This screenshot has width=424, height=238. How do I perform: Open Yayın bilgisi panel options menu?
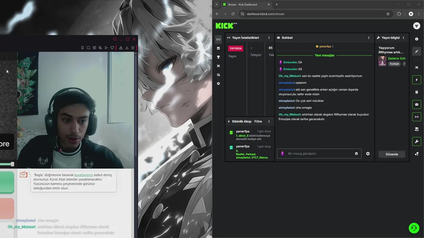[x=403, y=38]
